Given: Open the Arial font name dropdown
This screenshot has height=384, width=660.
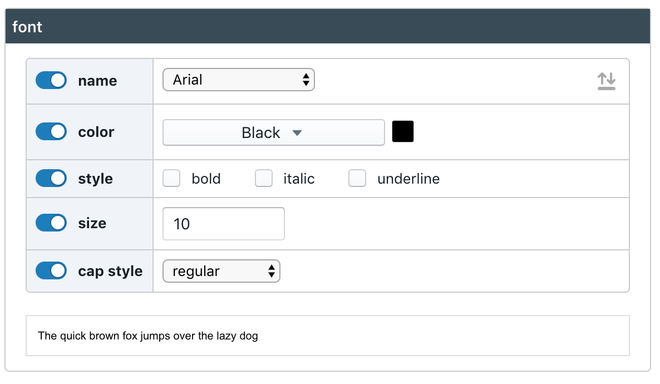Looking at the screenshot, I should pyautogui.click(x=239, y=80).
